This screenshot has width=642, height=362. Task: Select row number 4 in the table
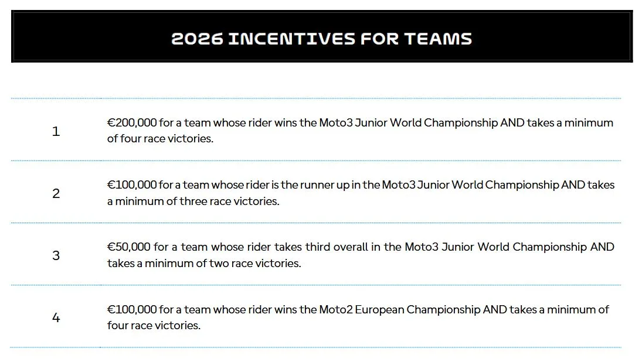point(56,317)
